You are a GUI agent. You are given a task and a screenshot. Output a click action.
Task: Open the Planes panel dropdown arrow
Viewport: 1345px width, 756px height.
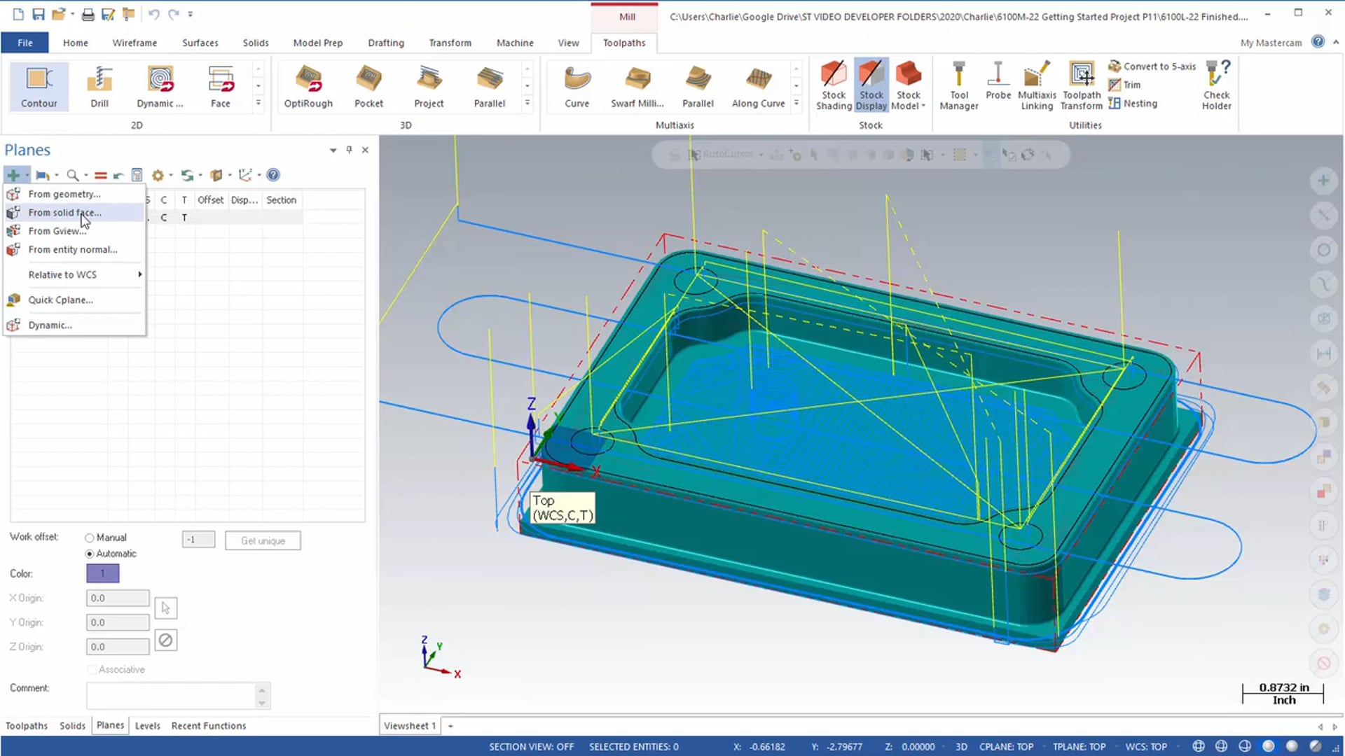(333, 150)
